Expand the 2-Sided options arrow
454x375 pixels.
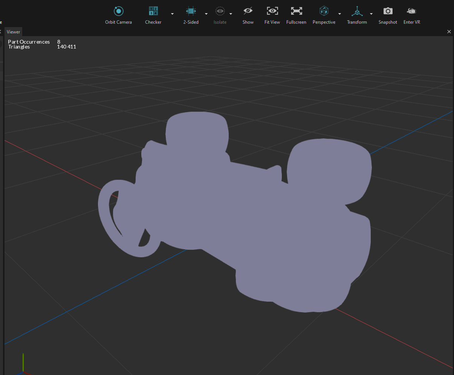[x=206, y=14]
